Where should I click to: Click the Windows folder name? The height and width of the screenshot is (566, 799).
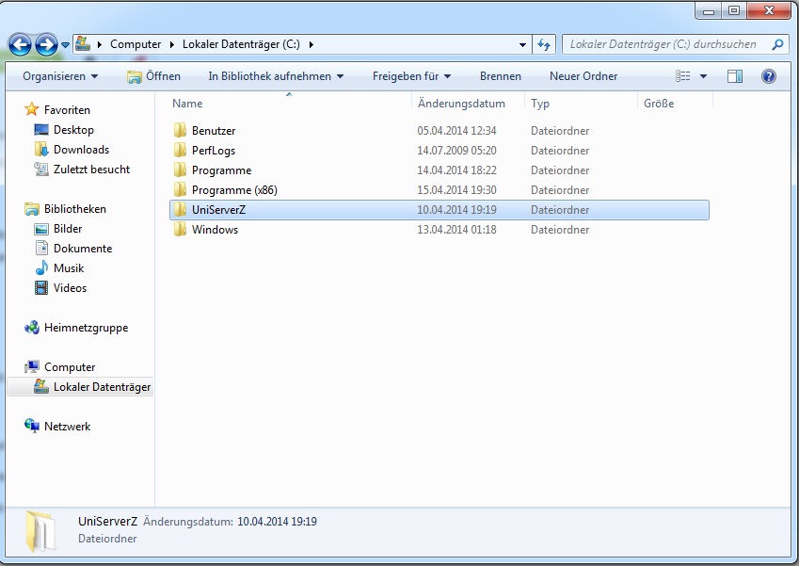tap(215, 230)
